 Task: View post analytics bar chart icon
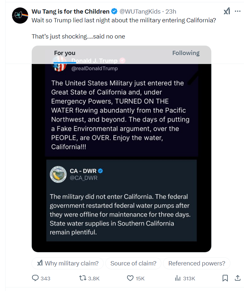click(178, 278)
